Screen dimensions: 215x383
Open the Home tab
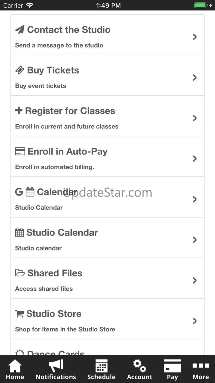[x=15, y=370]
